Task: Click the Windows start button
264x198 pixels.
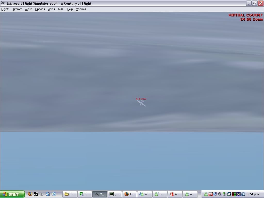Action: (12, 194)
